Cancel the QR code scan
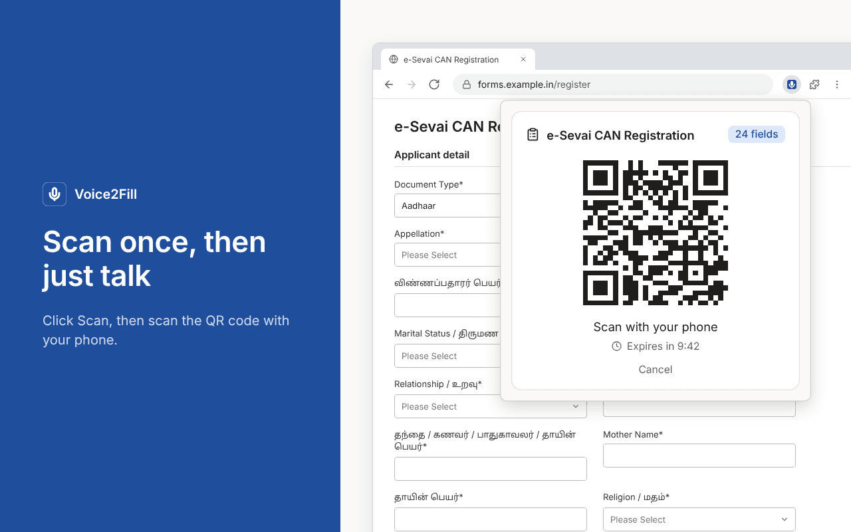This screenshot has width=851, height=532. (656, 370)
